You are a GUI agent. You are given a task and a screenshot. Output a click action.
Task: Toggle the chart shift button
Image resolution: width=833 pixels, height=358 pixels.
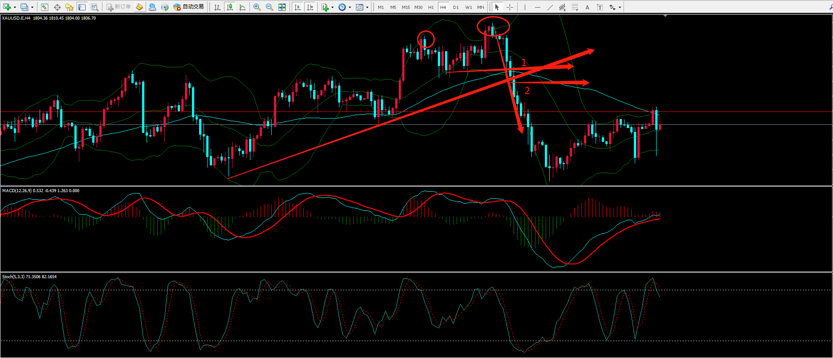pos(310,7)
